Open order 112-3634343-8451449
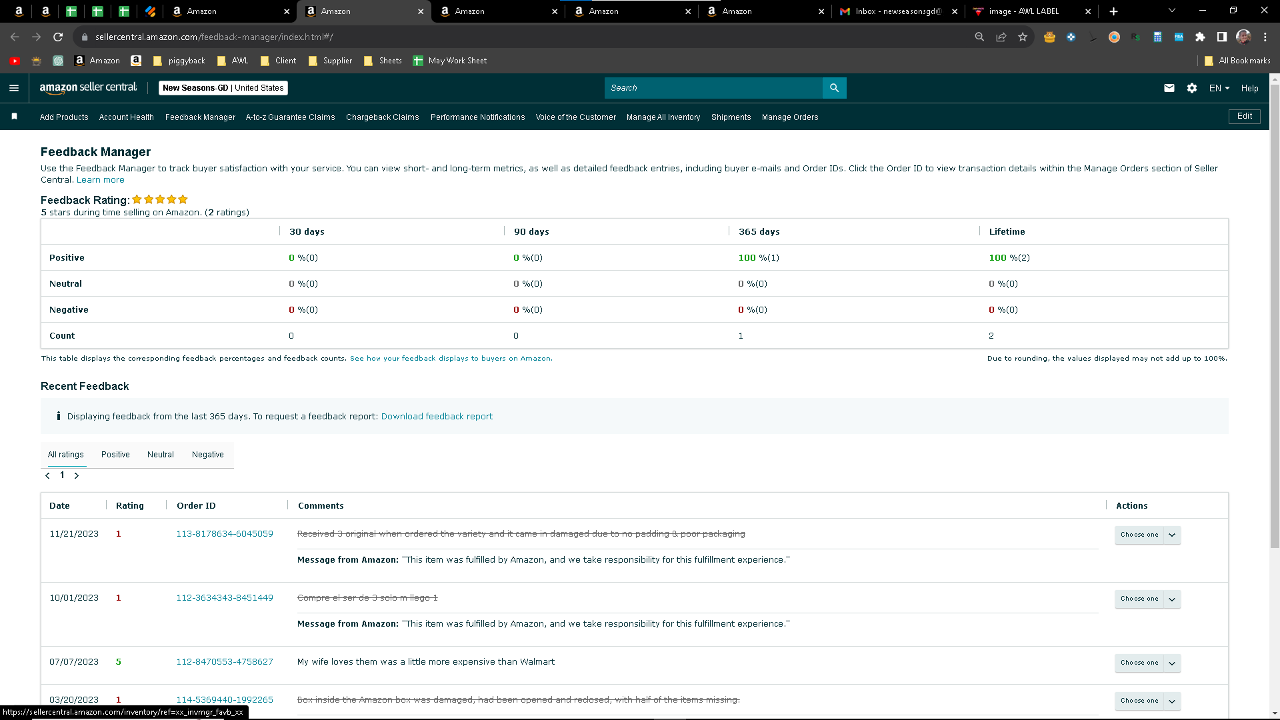 (225, 598)
